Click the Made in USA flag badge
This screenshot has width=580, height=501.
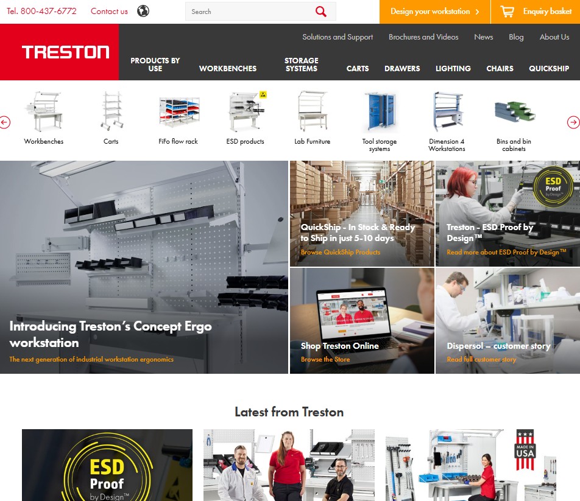coord(525,450)
